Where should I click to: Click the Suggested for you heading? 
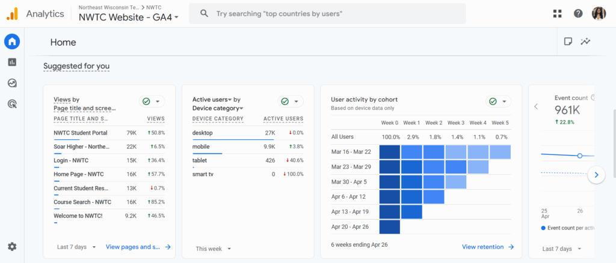click(x=76, y=66)
